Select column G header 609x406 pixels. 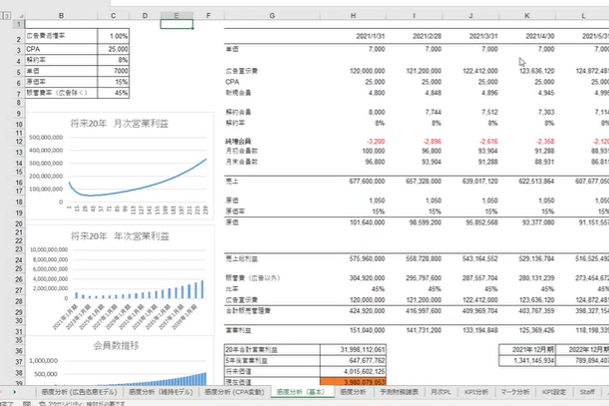272,16
